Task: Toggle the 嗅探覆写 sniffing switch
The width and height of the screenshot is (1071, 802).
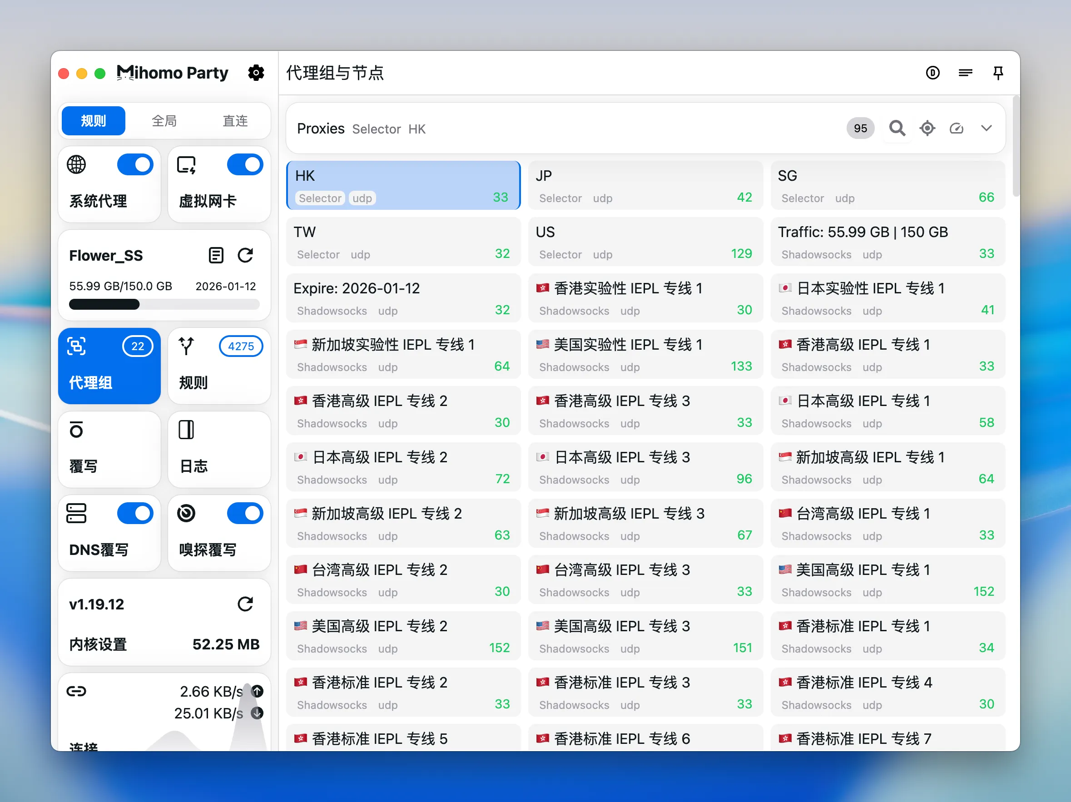Action: 245,513
